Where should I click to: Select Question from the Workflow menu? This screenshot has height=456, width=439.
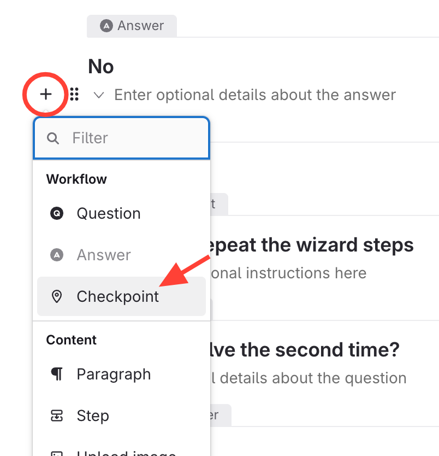point(109,213)
